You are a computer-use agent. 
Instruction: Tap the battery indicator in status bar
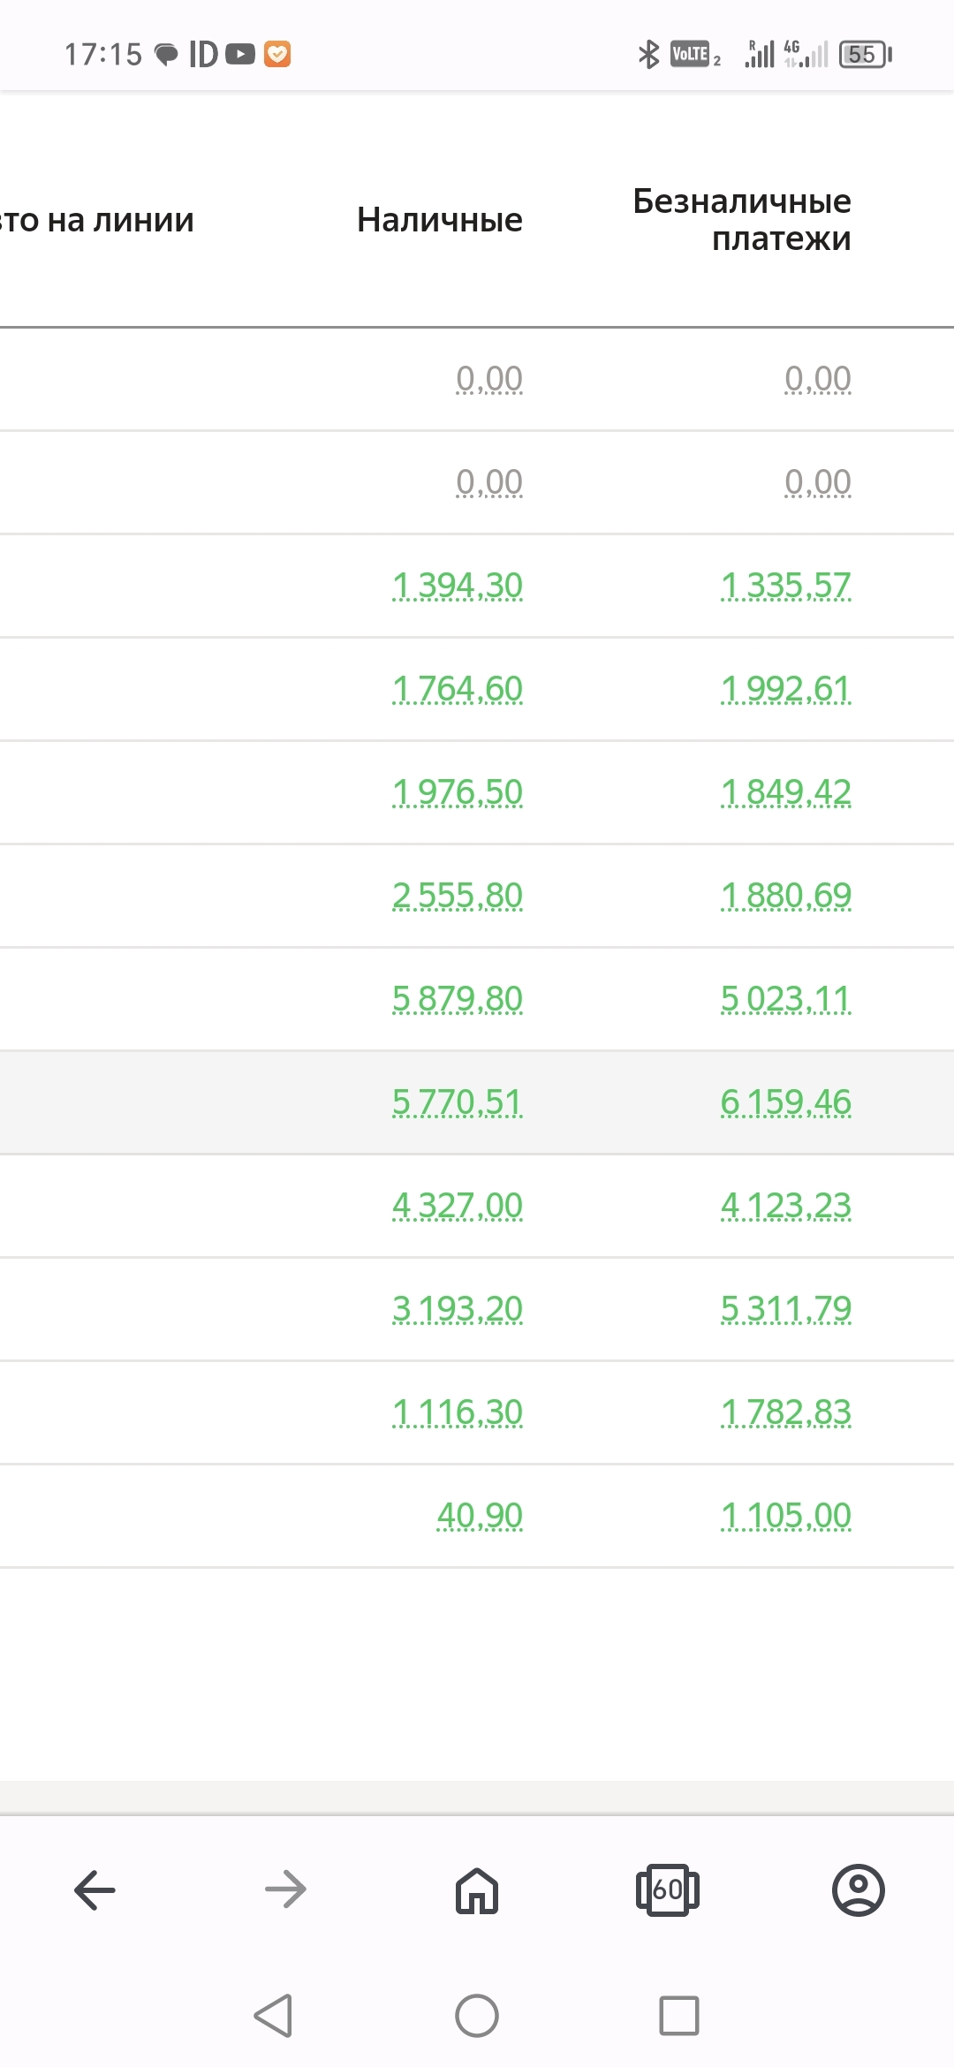[865, 55]
